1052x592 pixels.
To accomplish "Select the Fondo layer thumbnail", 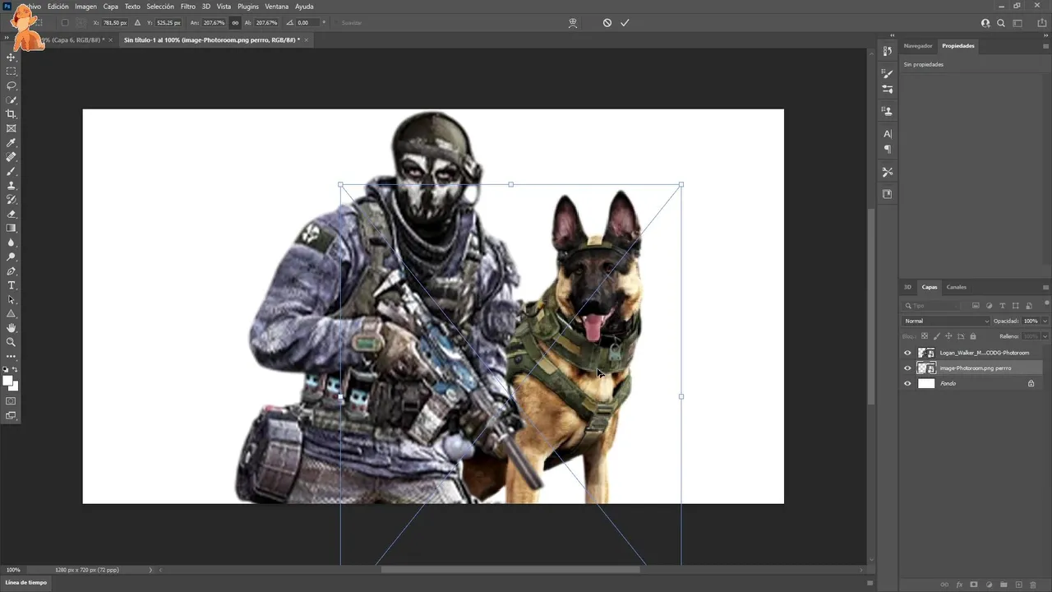I will click(926, 383).
